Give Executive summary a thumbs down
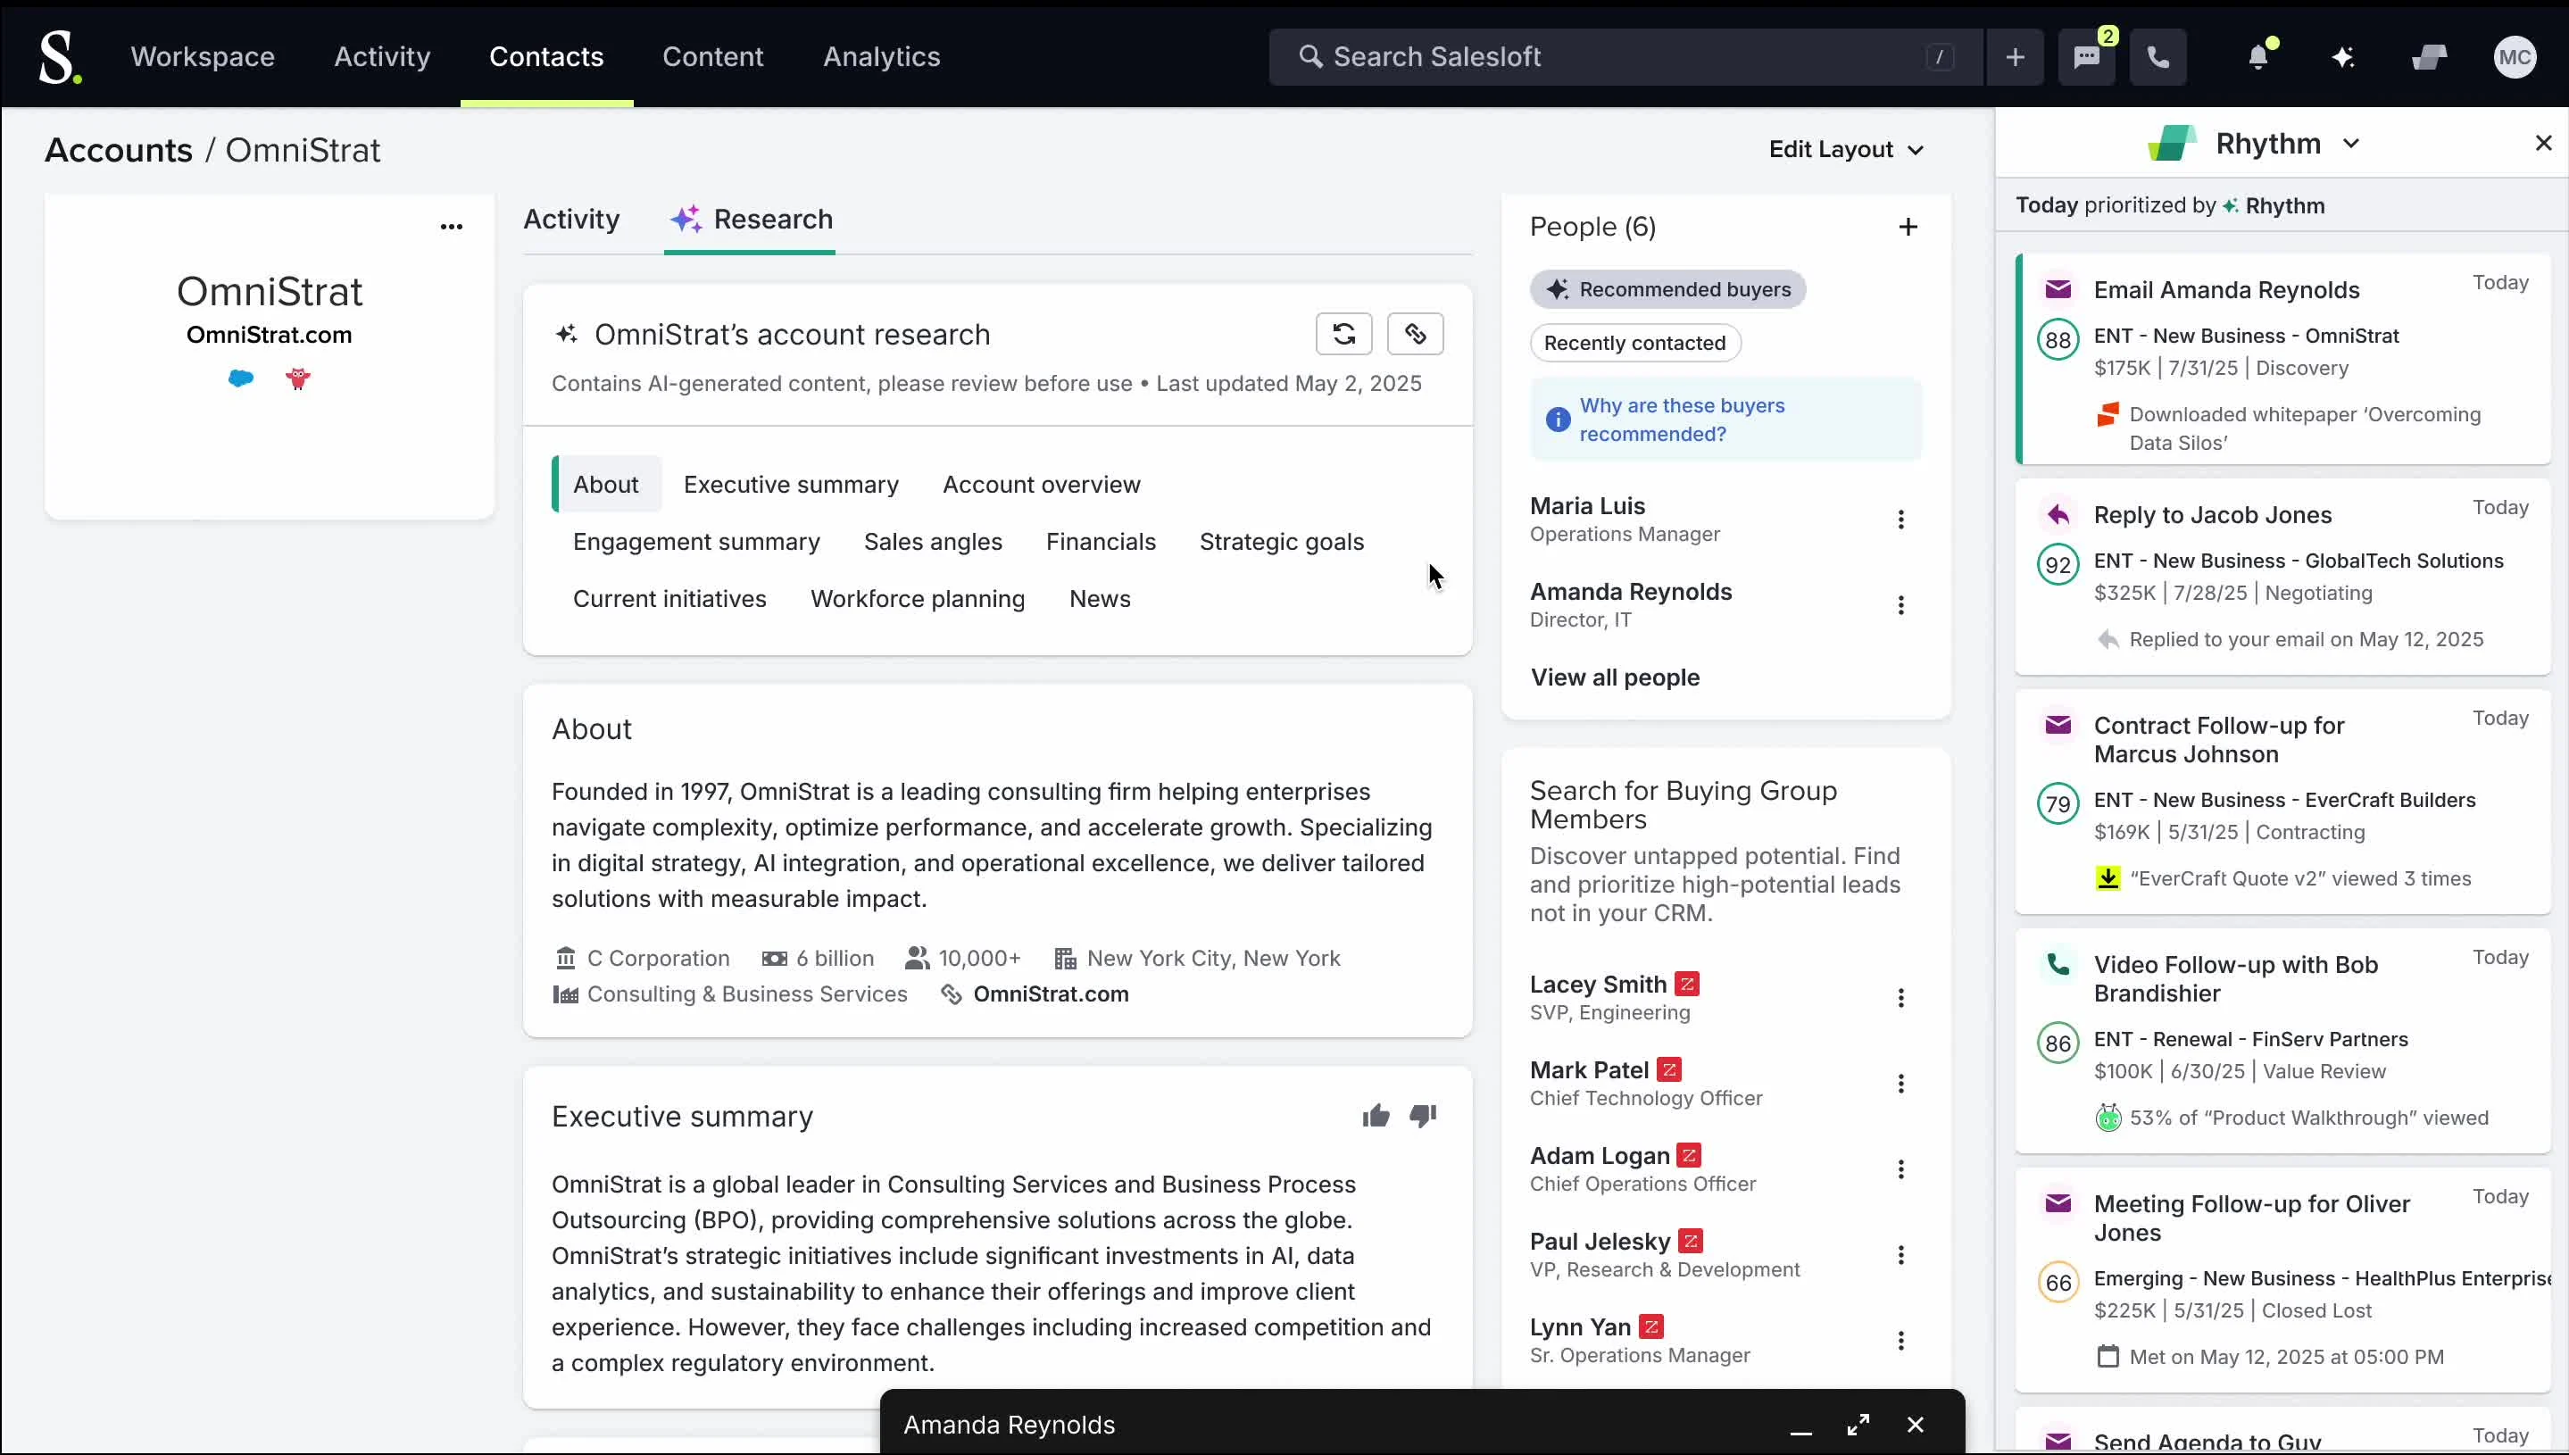The width and height of the screenshot is (2569, 1455). tap(1423, 1116)
